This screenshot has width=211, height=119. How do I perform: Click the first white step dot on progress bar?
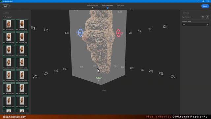(x=92, y=8)
